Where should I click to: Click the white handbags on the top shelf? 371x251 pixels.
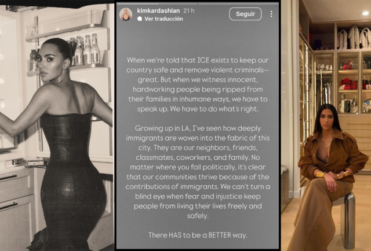[x=354, y=38]
